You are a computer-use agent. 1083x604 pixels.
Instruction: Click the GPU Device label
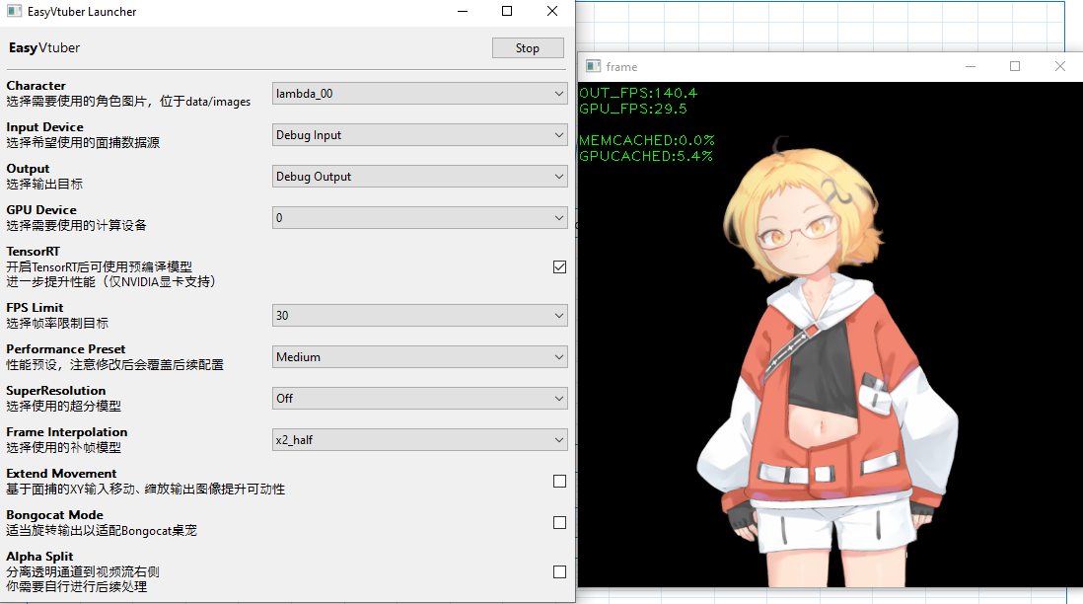click(x=41, y=210)
